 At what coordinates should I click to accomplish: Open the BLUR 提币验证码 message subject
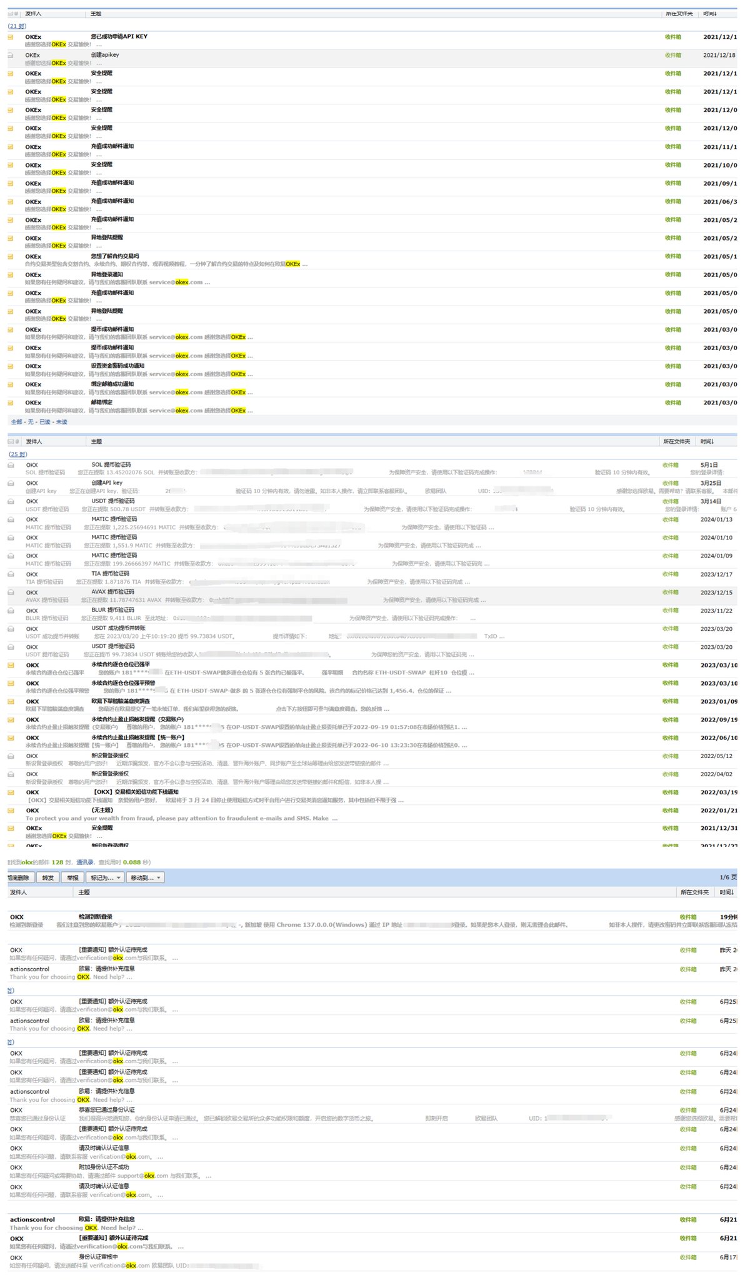(113, 610)
